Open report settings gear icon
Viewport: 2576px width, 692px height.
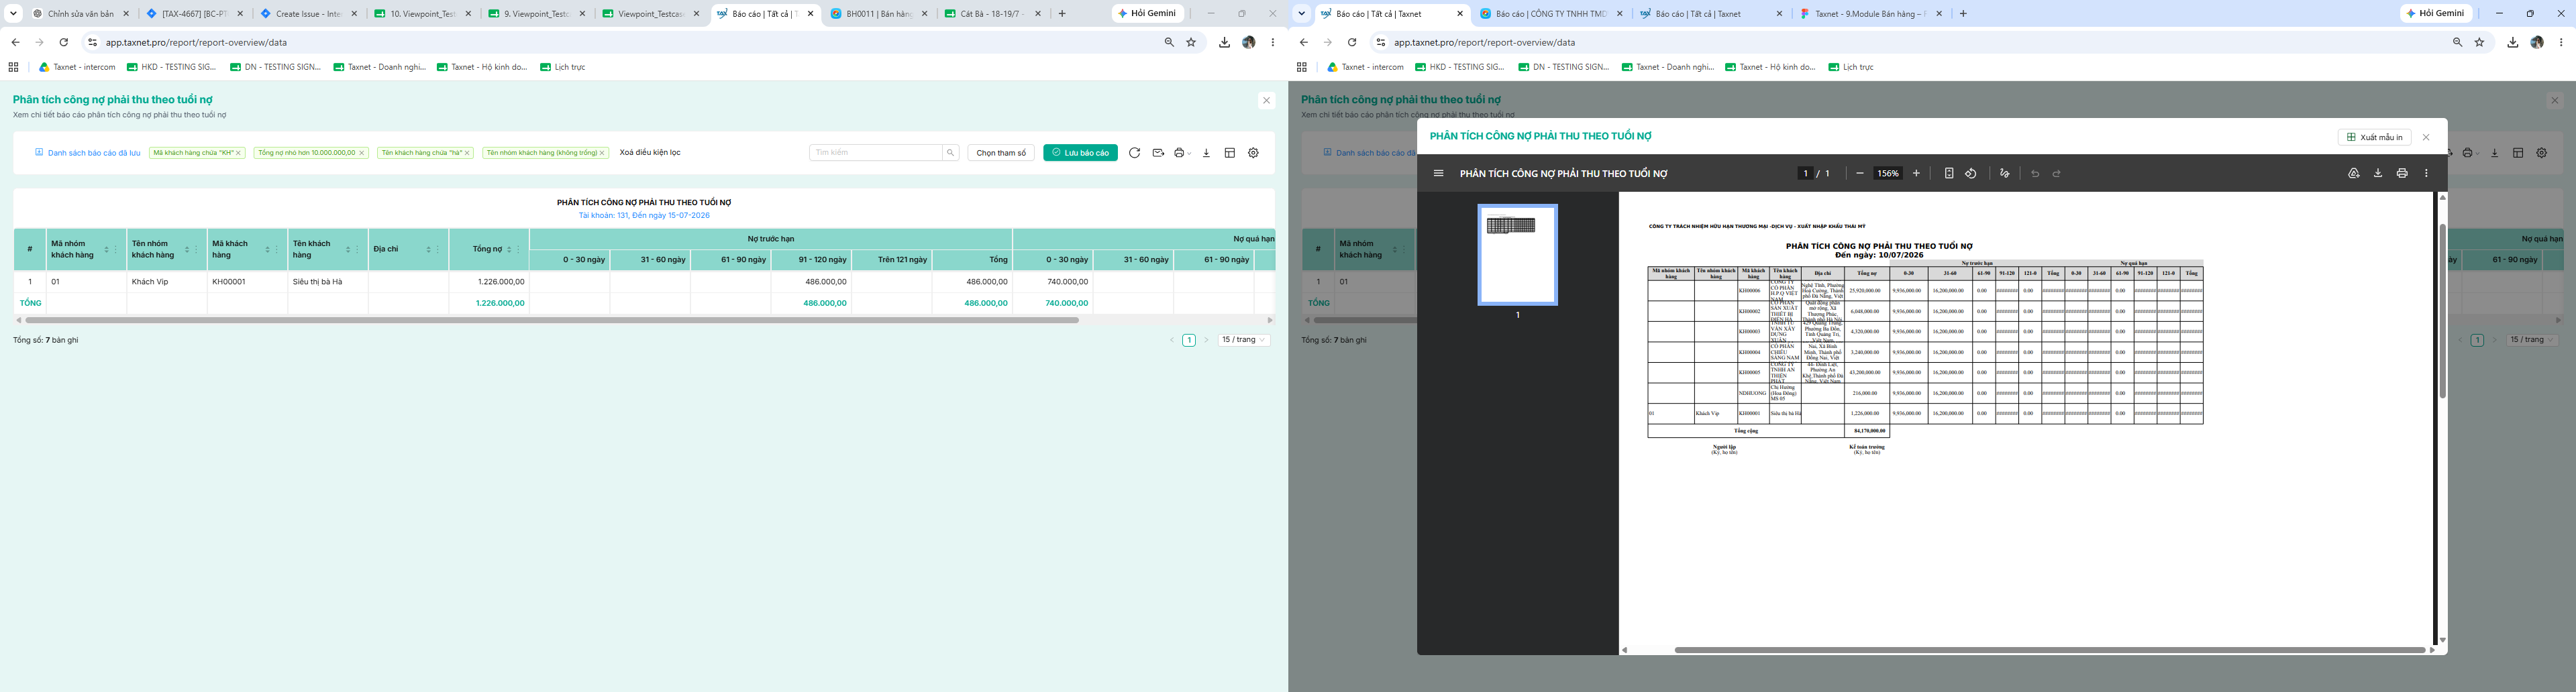1253,153
